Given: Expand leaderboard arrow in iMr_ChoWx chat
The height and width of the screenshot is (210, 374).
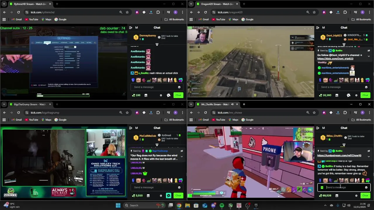Looking at the screenshot, I should [344, 145].
